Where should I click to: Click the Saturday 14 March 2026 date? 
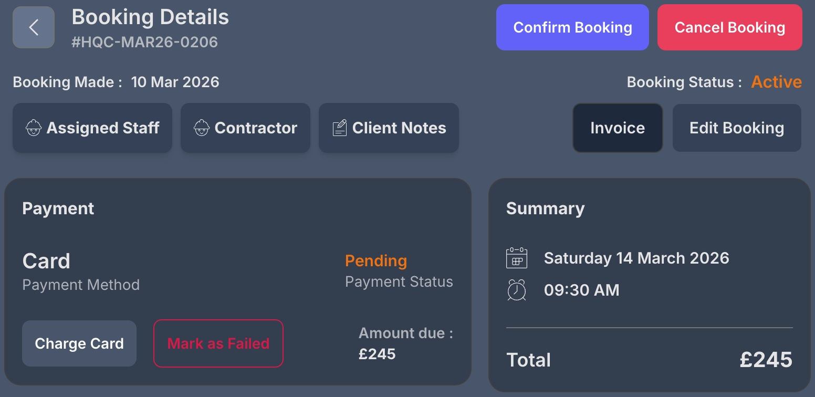(x=636, y=258)
